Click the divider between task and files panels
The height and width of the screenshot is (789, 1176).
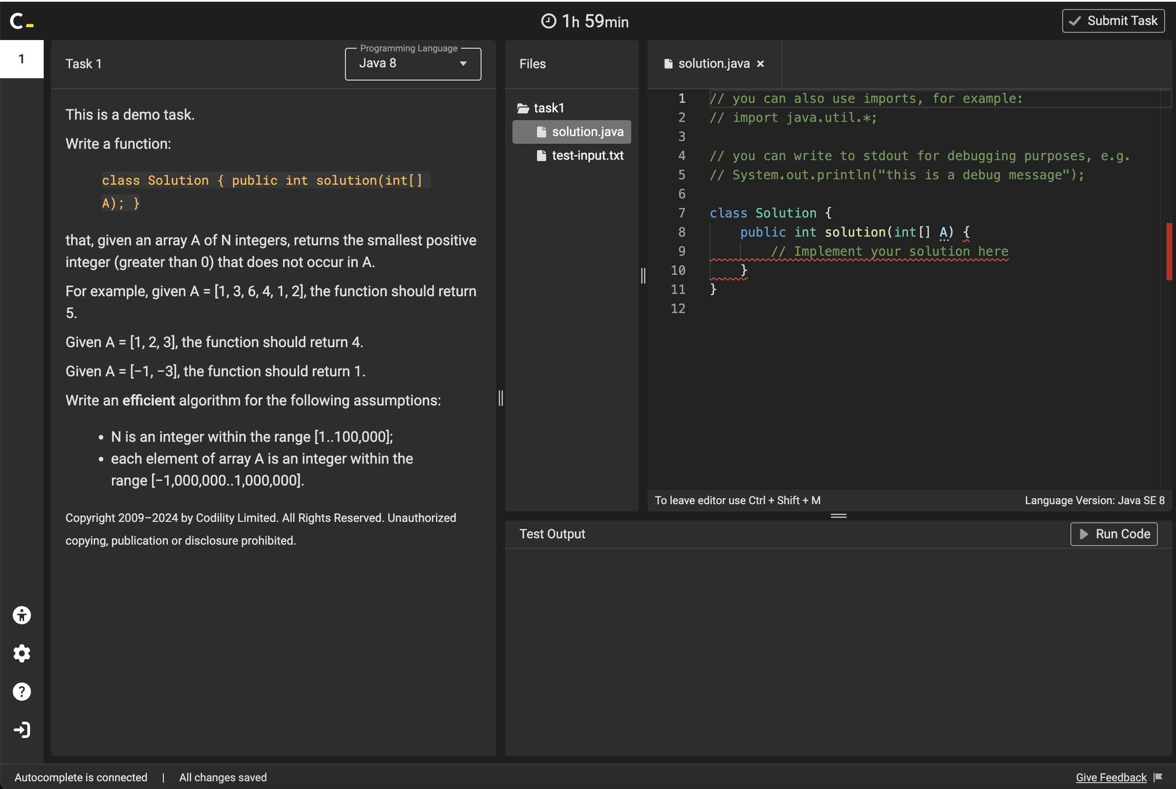[x=500, y=398]
